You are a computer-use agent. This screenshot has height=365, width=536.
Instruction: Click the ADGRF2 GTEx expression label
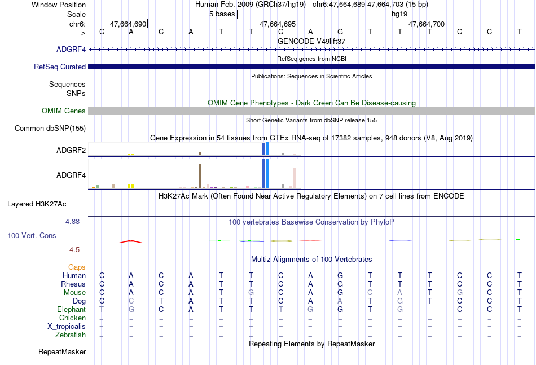(71, 150)
